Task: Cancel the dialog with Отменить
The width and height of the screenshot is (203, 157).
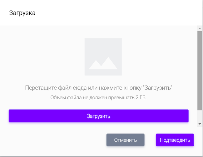Action: click(x=125, y=140)
